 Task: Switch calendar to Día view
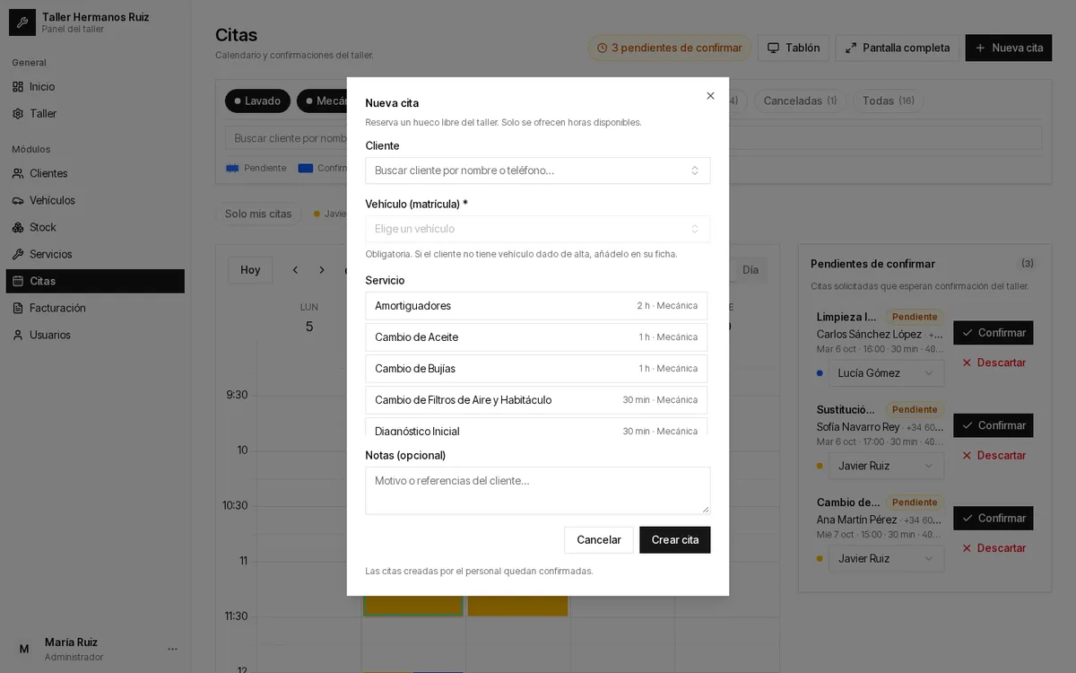[751, 270]
